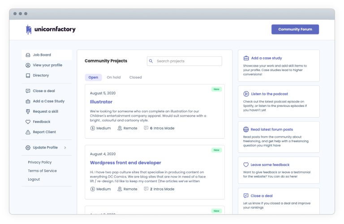
Task: Click the podcast play icon
Action: [x=246, y=94]
